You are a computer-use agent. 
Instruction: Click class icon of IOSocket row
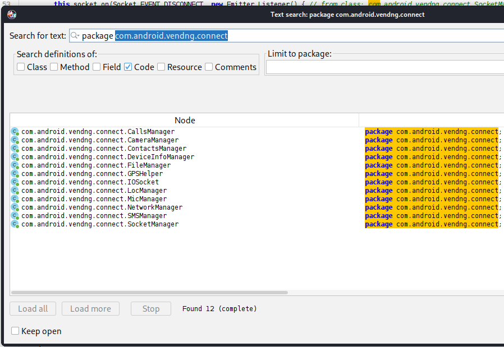click(x=15, y=182)
